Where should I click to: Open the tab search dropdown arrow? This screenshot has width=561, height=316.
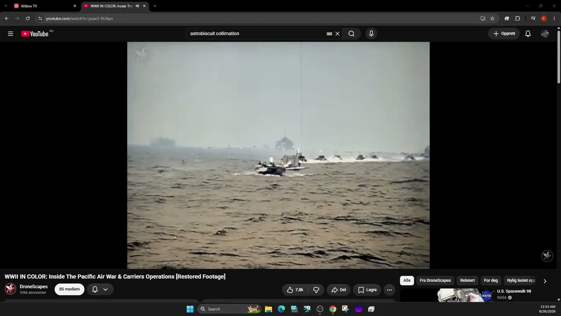coord(6,6)
